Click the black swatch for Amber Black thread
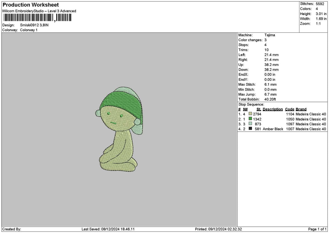The width and height of the screenshot is (329, 233). coord(250,129)
